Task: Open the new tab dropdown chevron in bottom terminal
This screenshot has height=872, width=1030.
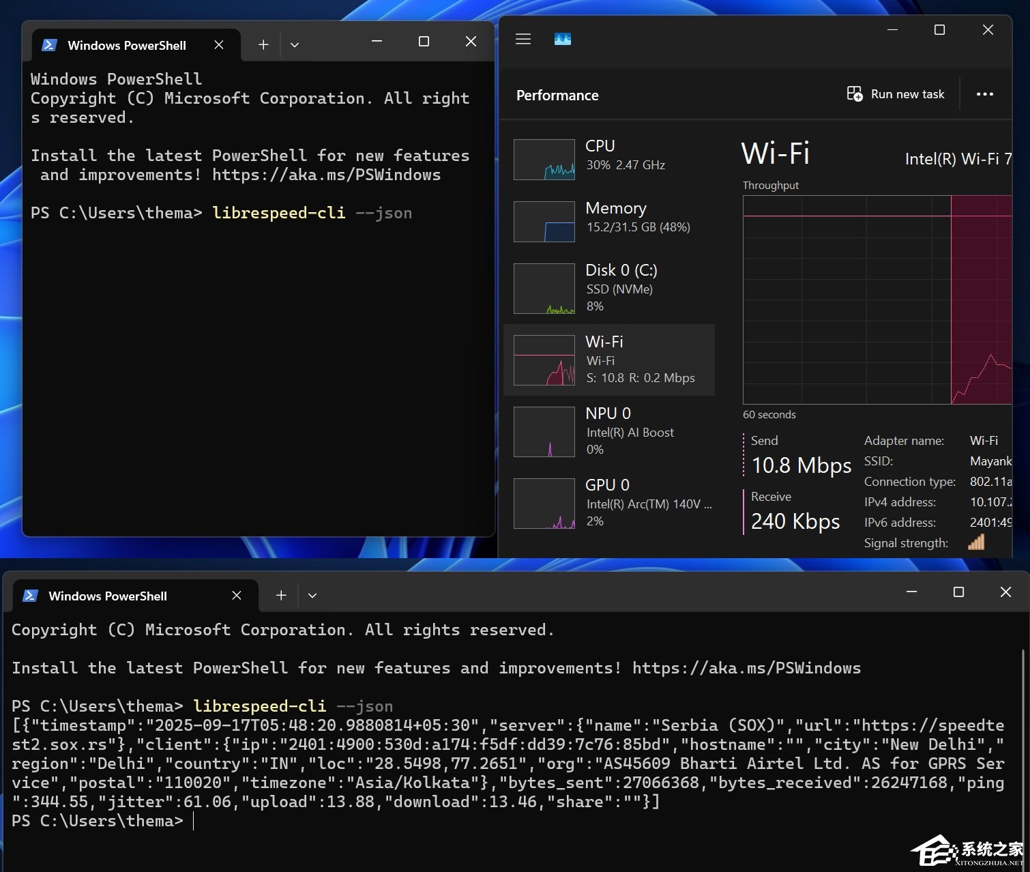Action: coord(312,595)
